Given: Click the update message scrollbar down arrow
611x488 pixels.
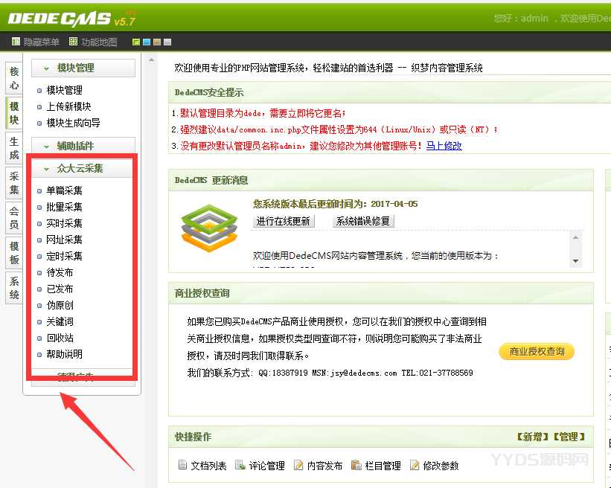Looking at the screenshot, I should click(575, 261).
